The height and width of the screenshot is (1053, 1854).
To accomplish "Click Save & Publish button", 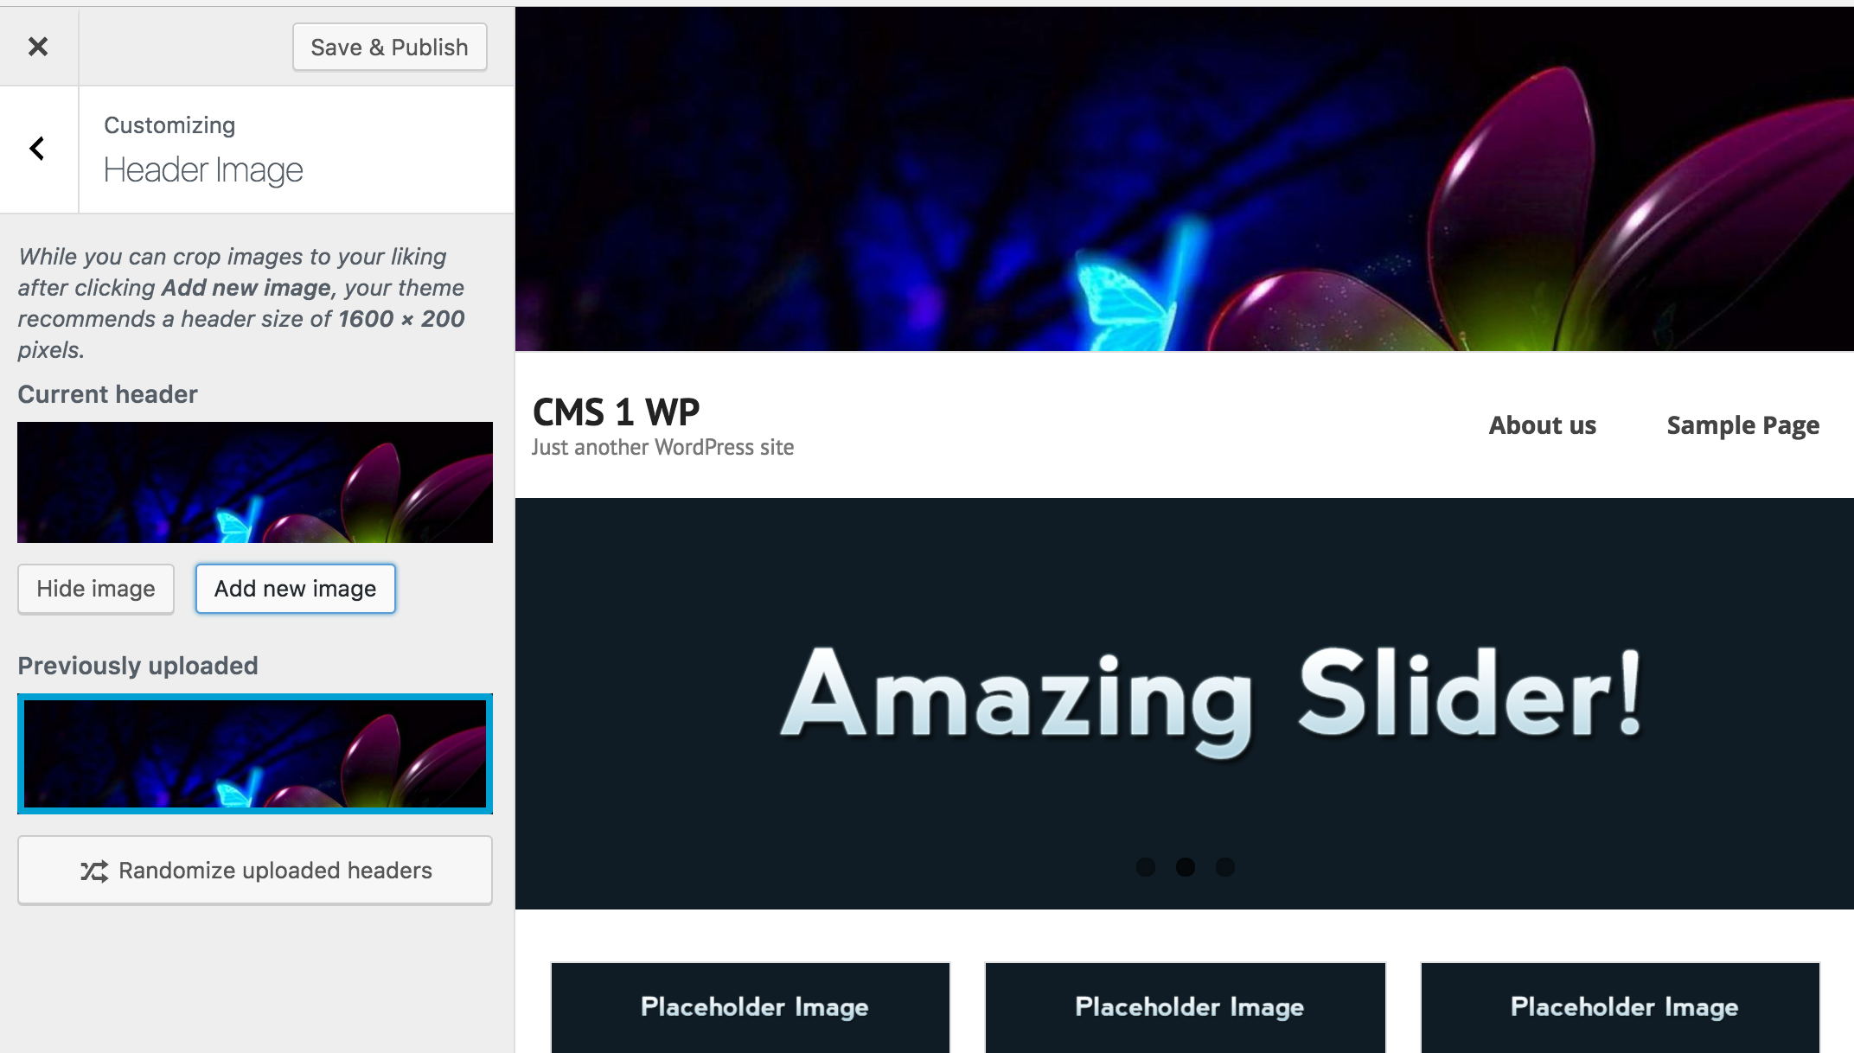I will pyautogui.click(x=390, y=47).
